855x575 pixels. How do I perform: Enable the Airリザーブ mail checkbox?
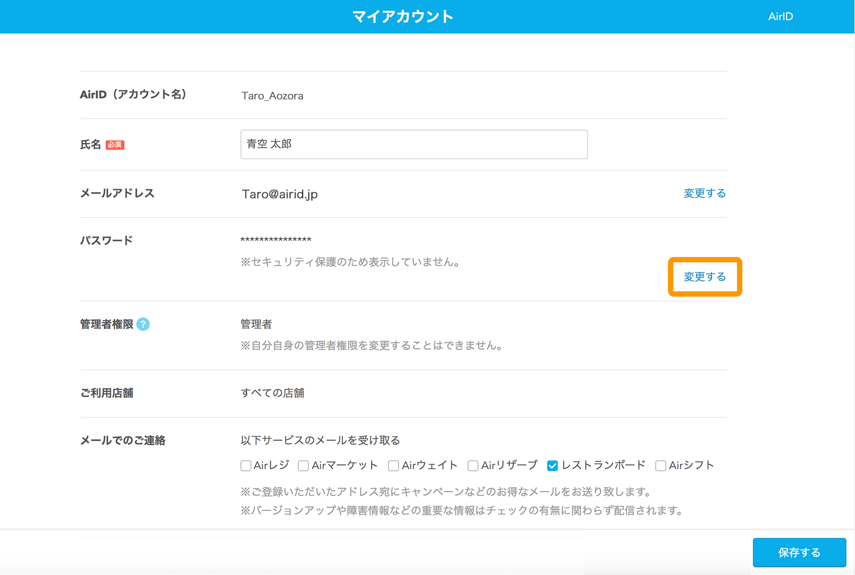tap(473, 466)
